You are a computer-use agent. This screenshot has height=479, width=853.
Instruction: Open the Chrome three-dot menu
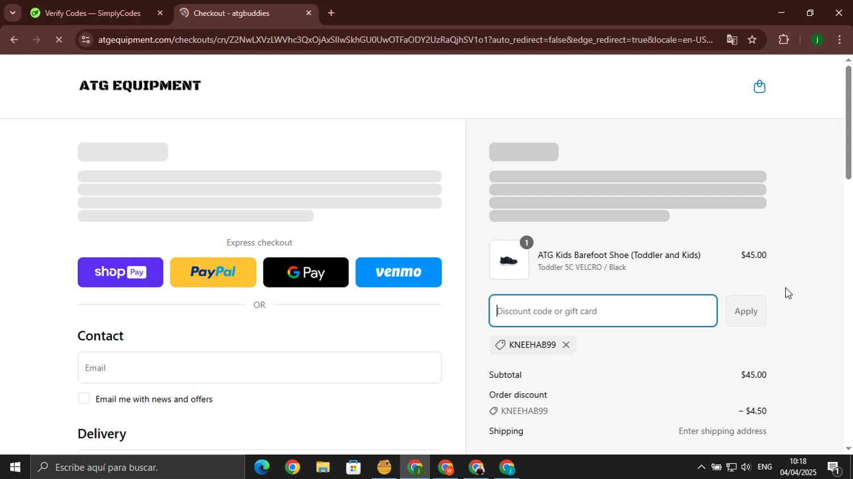pyautogui.click(x=840, y=40)
